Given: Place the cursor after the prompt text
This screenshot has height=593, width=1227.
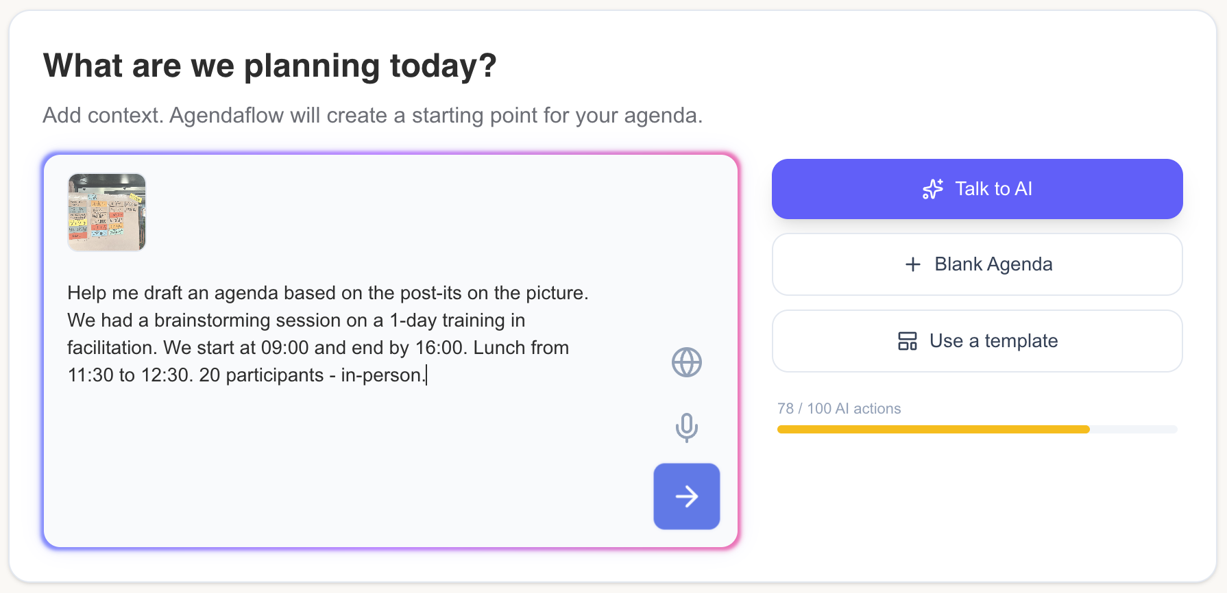Looking at the screenshot, I should [428, 375].
